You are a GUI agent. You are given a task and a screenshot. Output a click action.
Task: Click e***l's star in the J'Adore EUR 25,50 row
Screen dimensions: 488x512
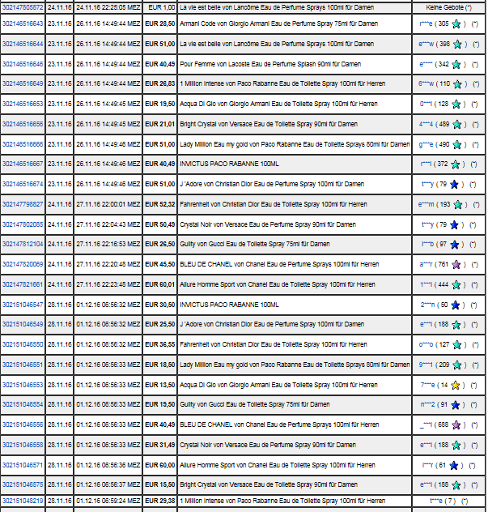(x=456, y=325)
